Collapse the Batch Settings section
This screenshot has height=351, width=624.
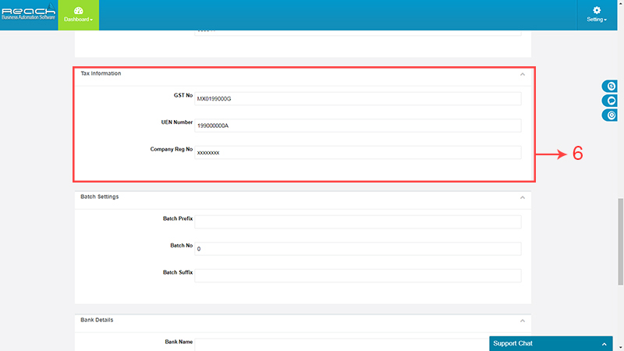[x=523, y=198]
